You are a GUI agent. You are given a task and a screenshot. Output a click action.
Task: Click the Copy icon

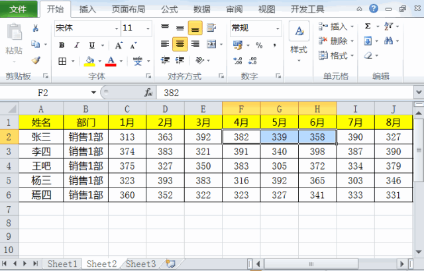click(36, 44)
